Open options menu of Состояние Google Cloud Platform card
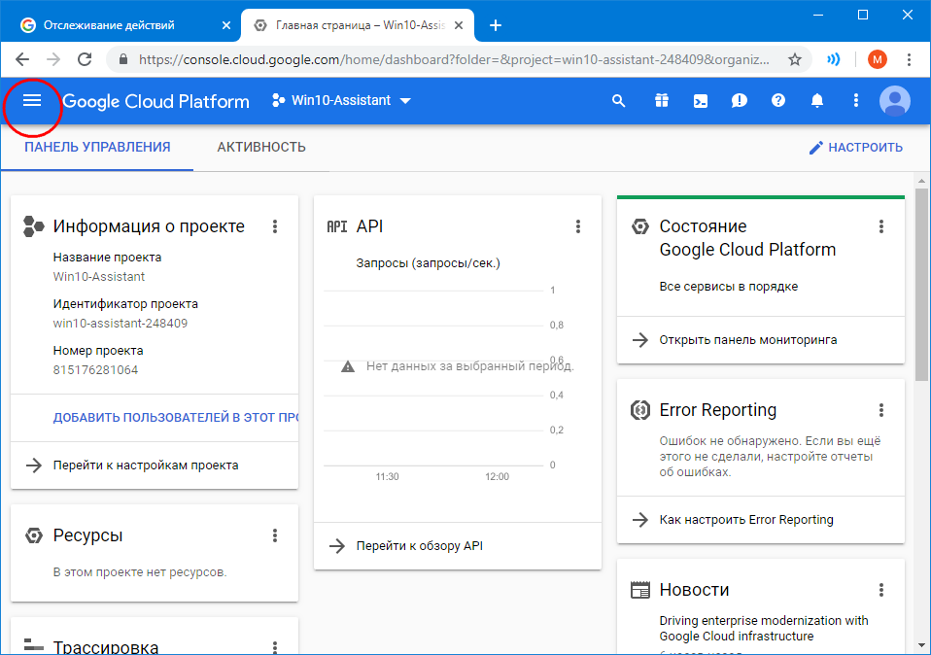The height and width of the screenshot is (655, 931). [881, 226]
